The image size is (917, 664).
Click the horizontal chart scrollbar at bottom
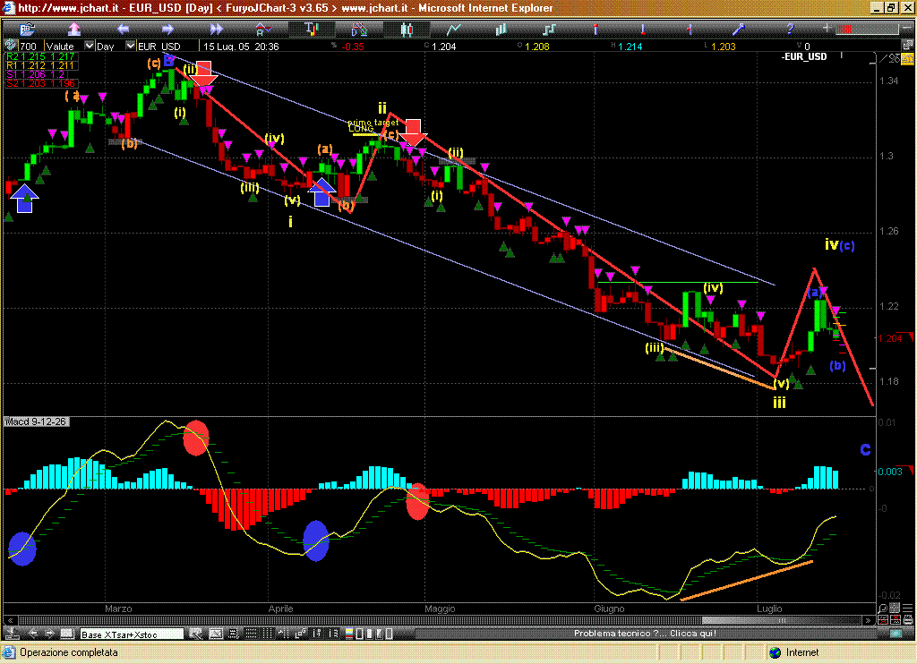(x=448, y=621)
